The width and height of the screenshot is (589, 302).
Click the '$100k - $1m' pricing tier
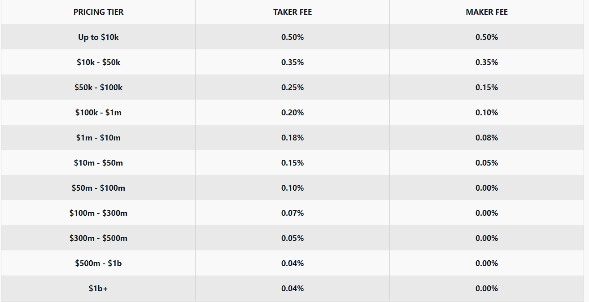click(x=98, y=113)
